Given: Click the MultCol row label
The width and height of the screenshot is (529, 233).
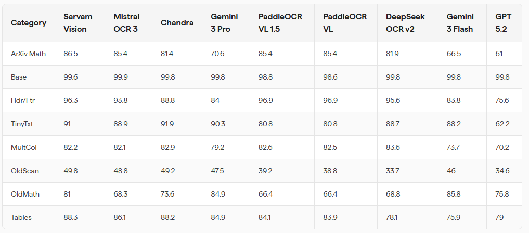Looking at the screenshot, I should coord(23,147).
